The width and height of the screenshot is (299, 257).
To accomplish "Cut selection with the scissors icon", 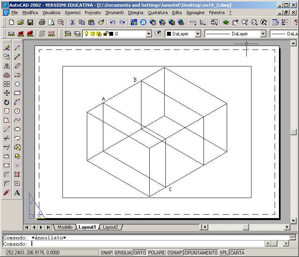I will (72, 22).
